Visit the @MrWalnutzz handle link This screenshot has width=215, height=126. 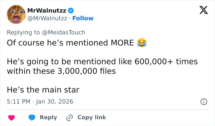pos(47,18)
